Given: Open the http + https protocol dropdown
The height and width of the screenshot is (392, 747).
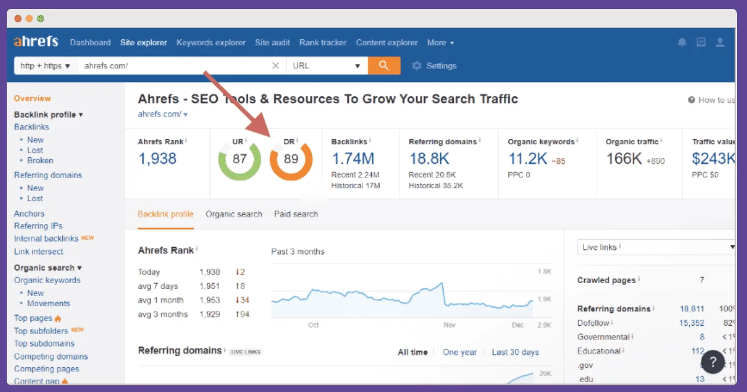Looking at the screenshot, I should 45,65.
